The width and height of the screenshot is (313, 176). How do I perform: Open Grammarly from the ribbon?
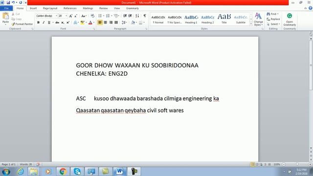290,20
